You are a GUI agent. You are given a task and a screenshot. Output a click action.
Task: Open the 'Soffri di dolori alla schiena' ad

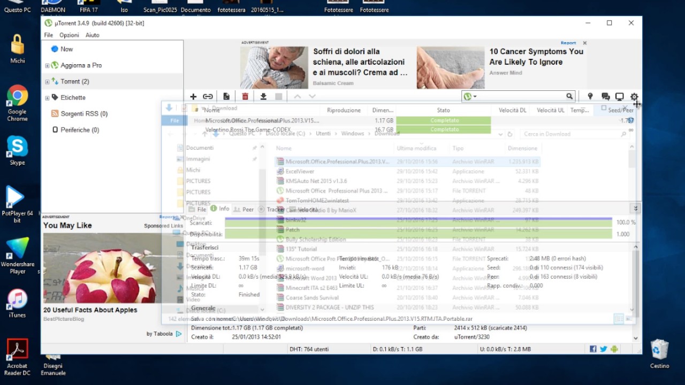360,62
